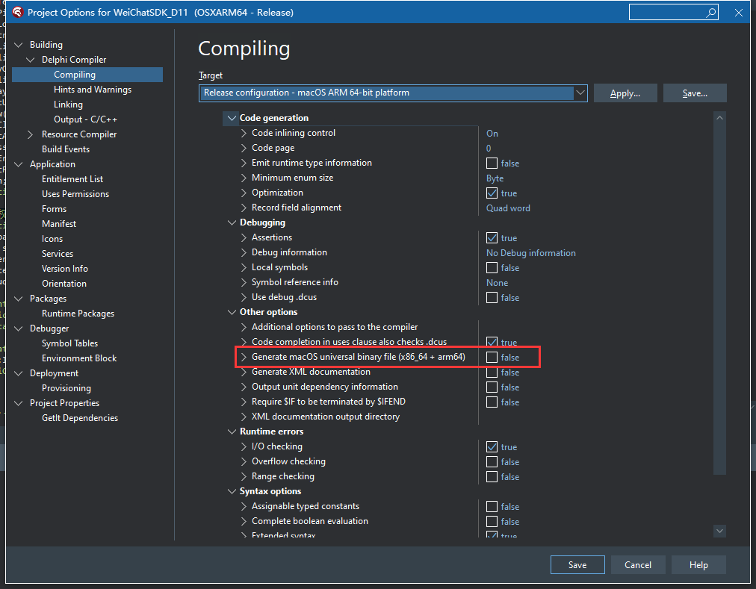Open Runtime Packages page
The image size is (756, 589).
78,314
